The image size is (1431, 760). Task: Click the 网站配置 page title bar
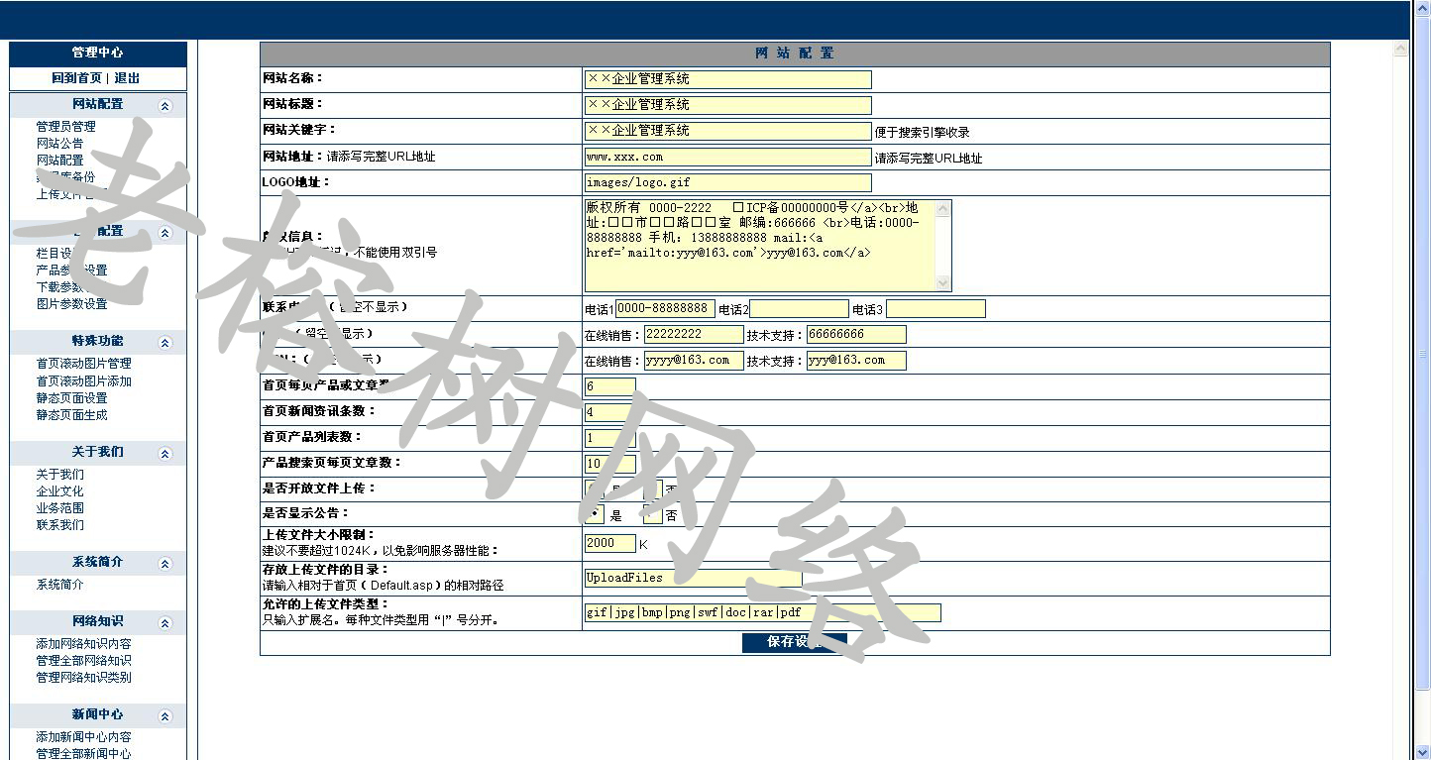pos(795,54)
